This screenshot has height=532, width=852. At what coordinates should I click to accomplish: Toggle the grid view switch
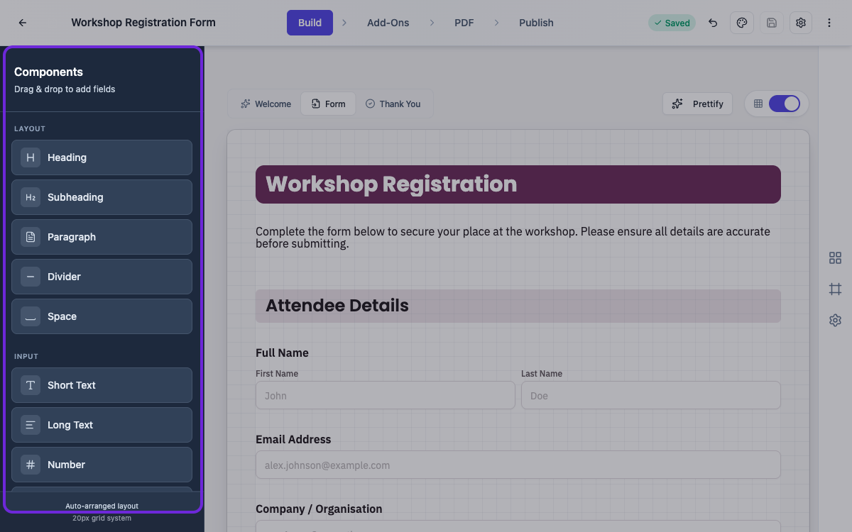click(x=785, y=104)
